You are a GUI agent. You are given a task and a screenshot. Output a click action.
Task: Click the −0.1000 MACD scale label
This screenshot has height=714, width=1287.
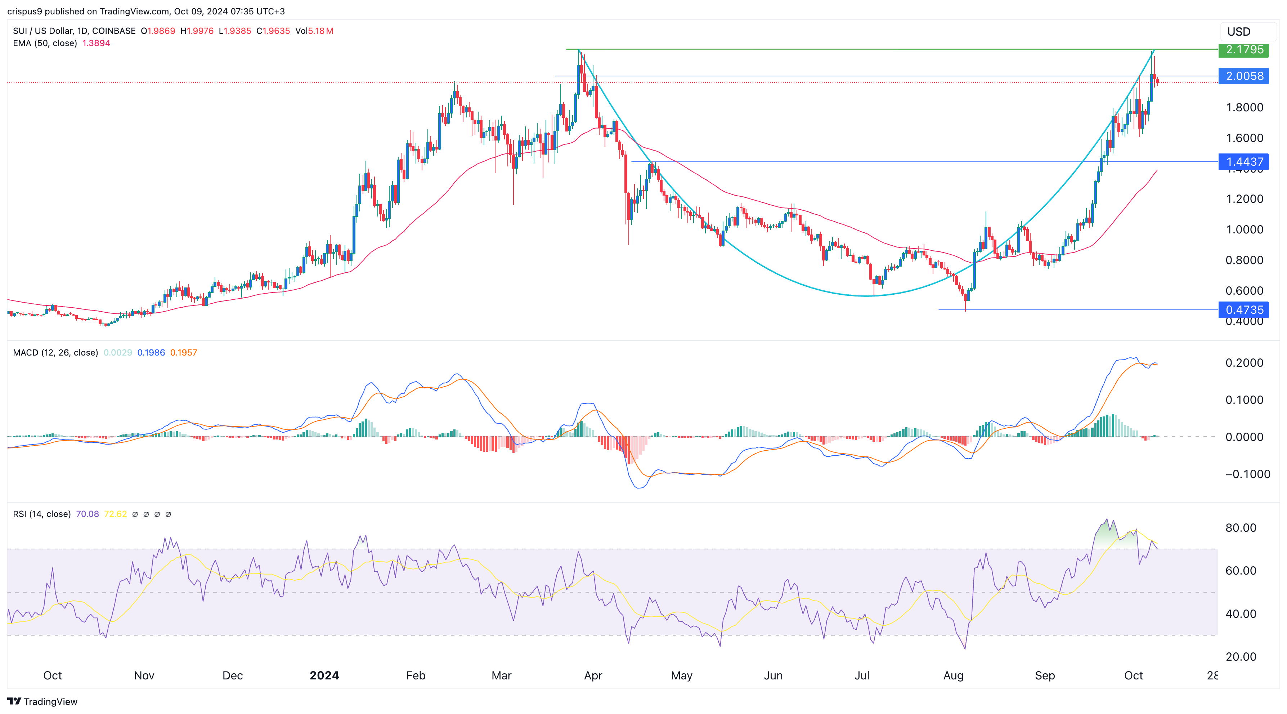(x=1247, y=474)
